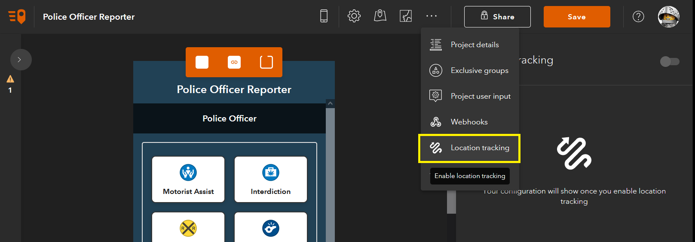Viewport: 695px width, 242px height.
Task: Click the Share button
Action: [497, 17]
